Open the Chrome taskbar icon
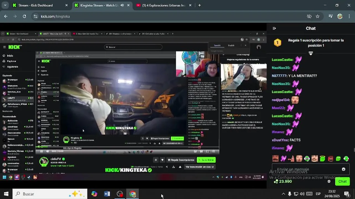 (133, 194)
